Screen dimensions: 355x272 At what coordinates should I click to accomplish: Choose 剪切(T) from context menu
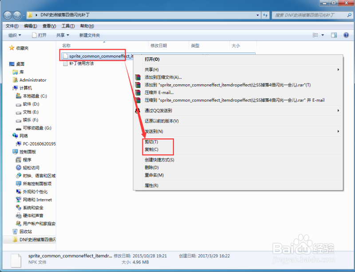point(151,142)
